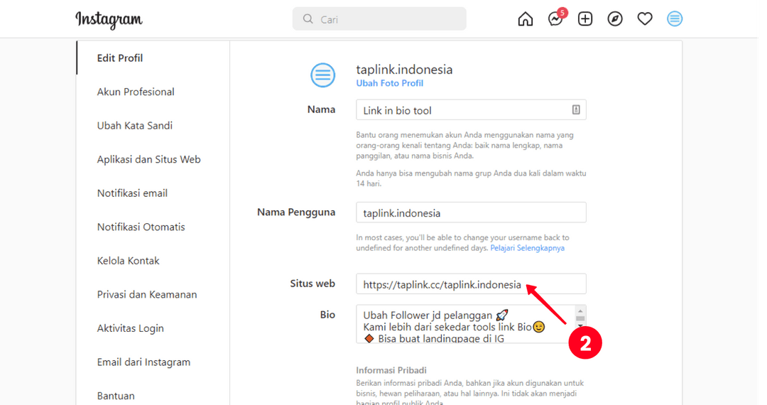Click the taplink.indonesia username heading
The image size is (767, 405).
[x=404, y=70]
